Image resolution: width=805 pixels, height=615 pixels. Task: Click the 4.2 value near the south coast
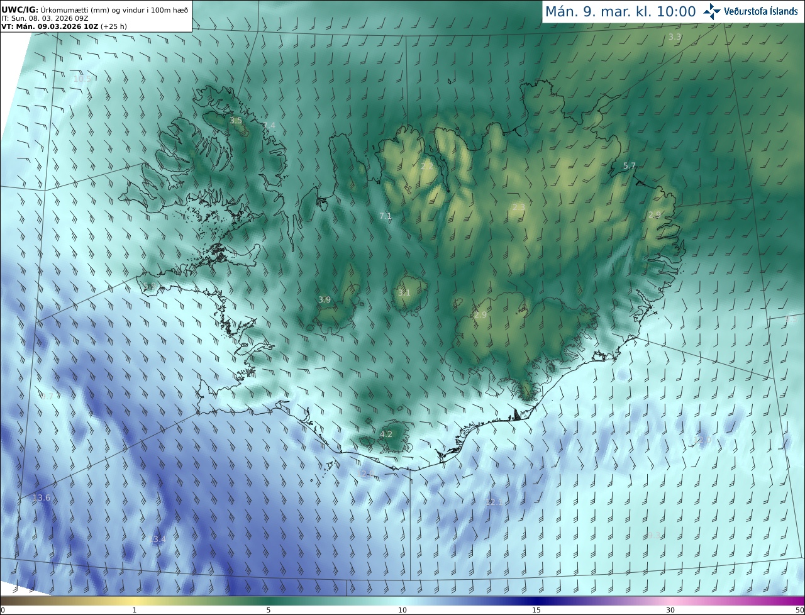point(386,435)
